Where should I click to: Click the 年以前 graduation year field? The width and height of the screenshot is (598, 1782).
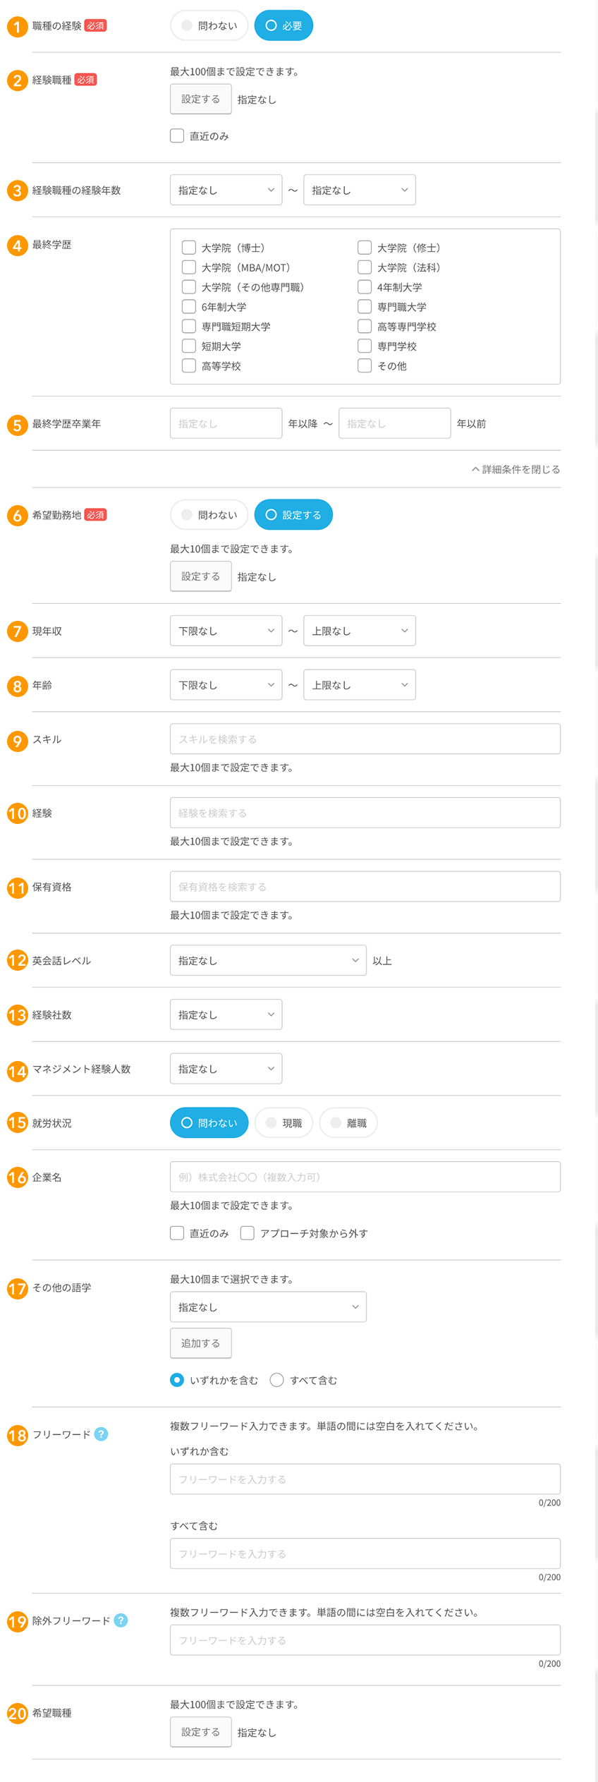click(x=395, y=423)
